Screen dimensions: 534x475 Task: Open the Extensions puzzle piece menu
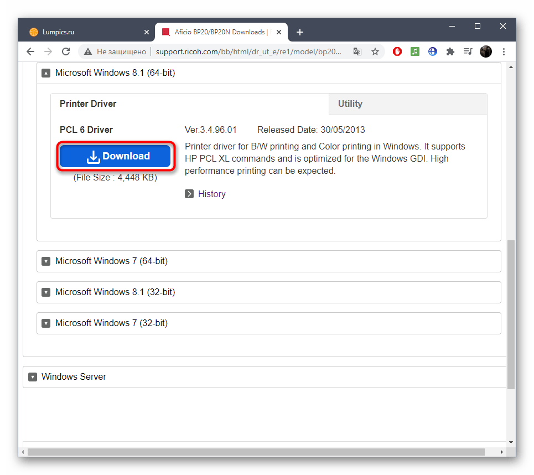[450, 51]
